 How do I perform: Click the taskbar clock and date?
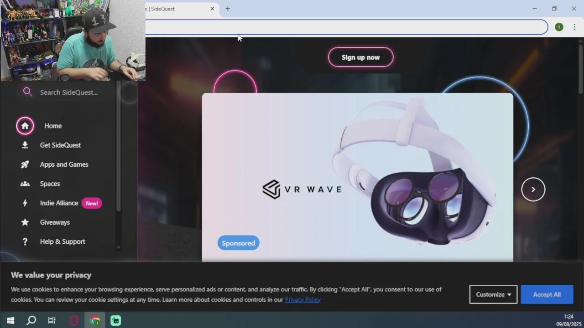click(568, 320)
